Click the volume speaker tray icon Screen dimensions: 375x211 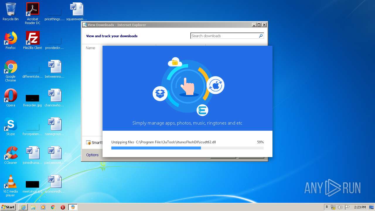(x=340, y=207)
